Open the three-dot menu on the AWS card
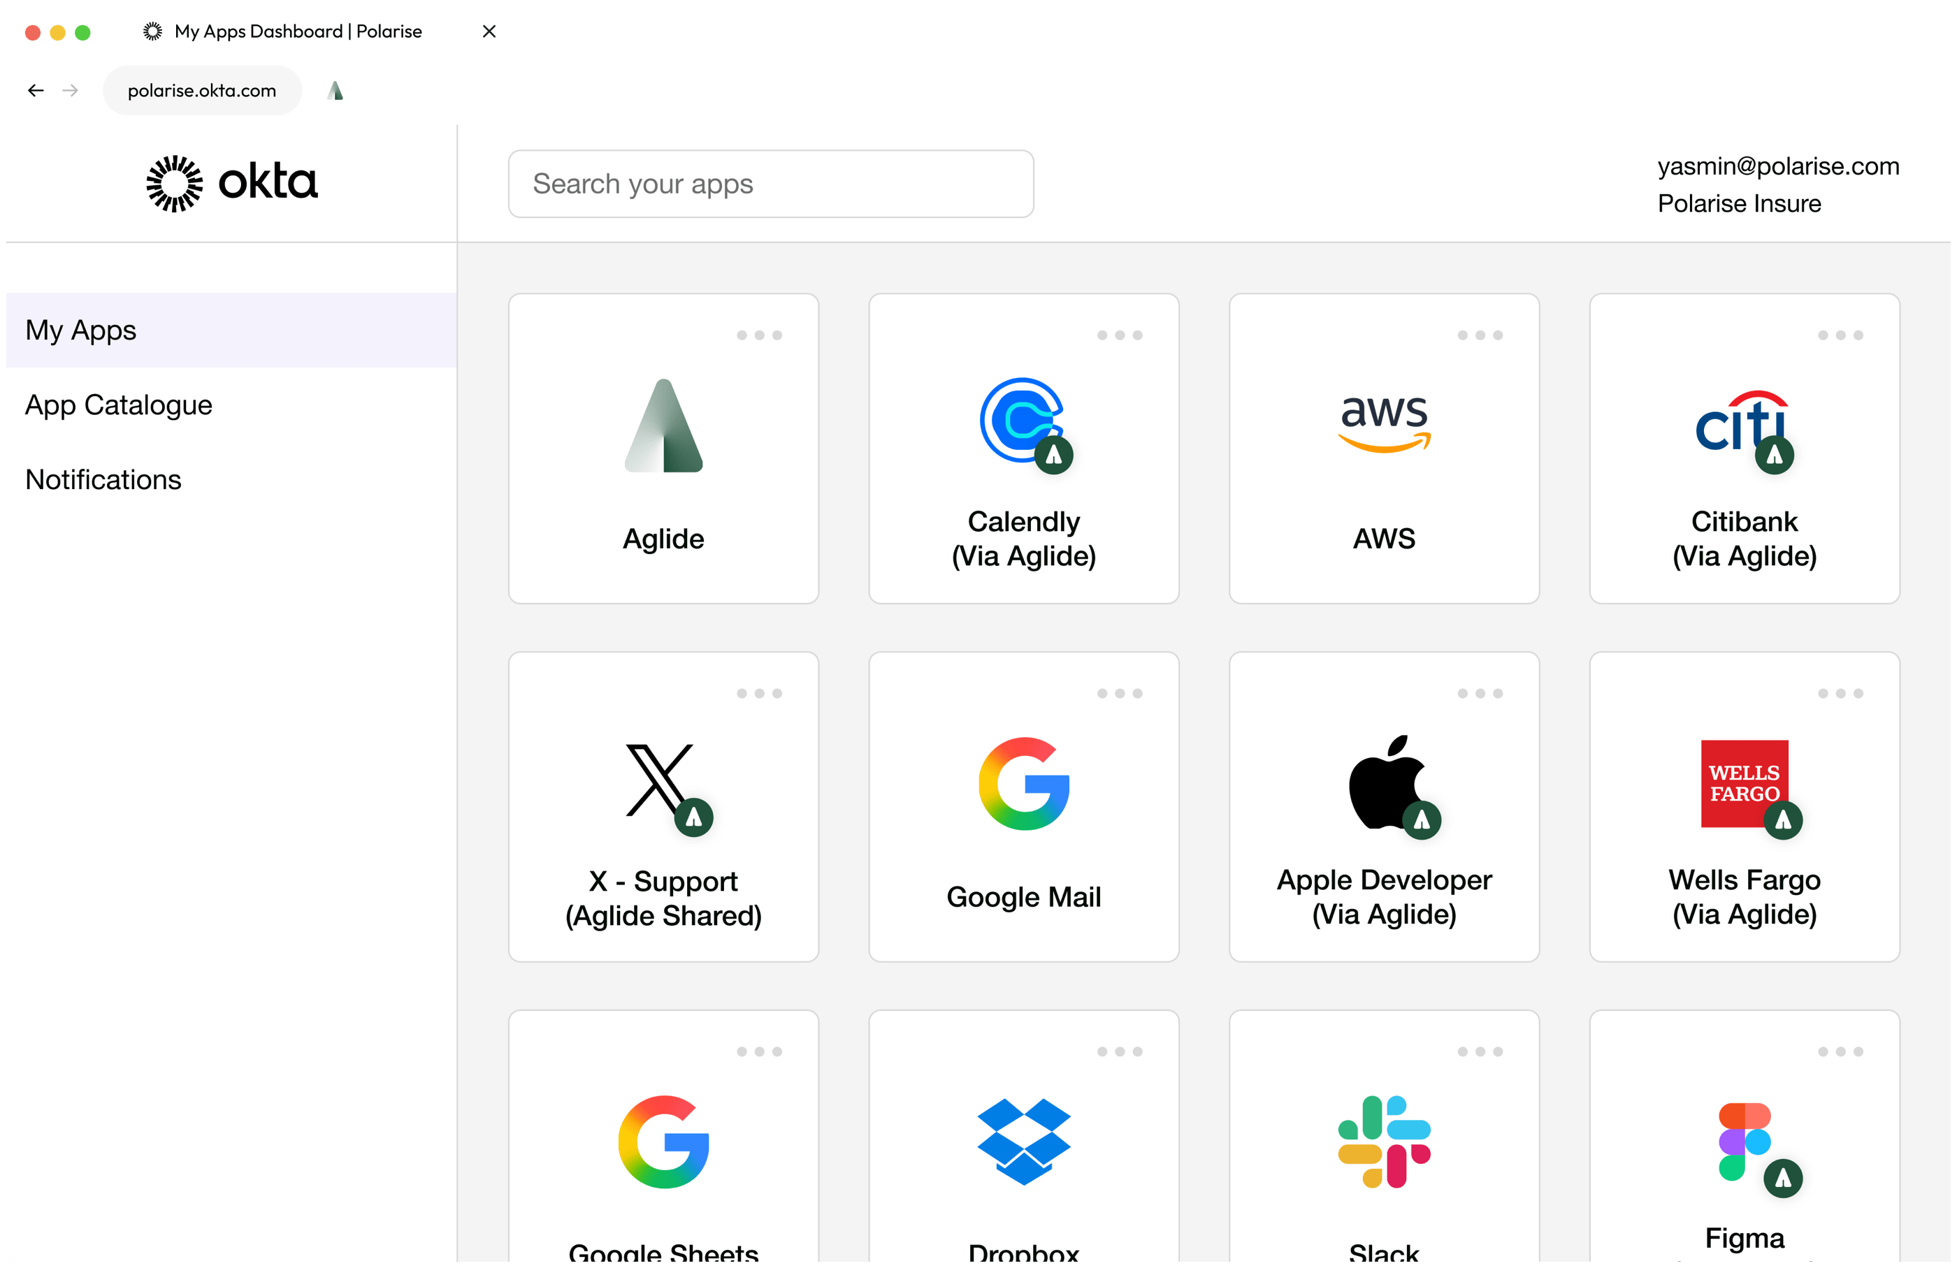The height and width of the screenshot is (1268, 1957). coord(1479,335)
